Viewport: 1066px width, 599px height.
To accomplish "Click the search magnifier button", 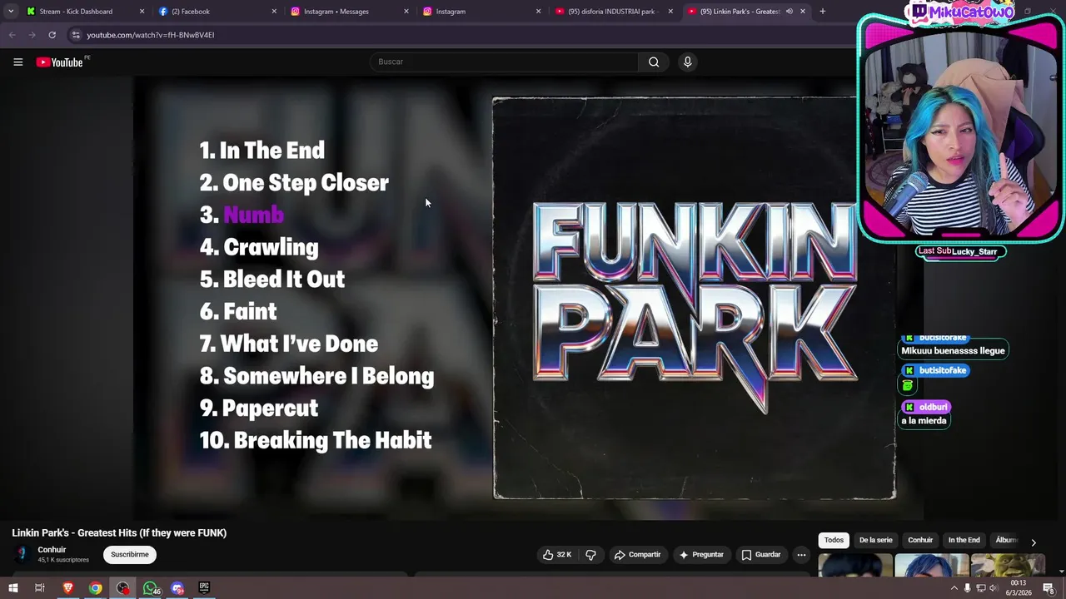I will (654, 62).
